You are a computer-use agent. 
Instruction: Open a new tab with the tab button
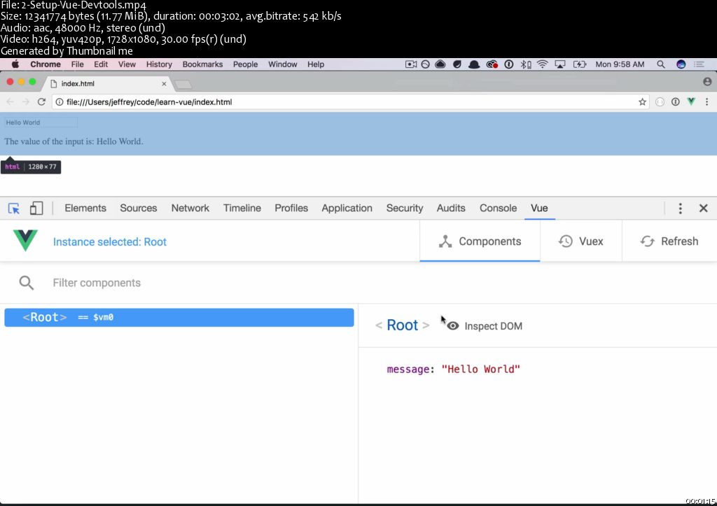[183, 85]
